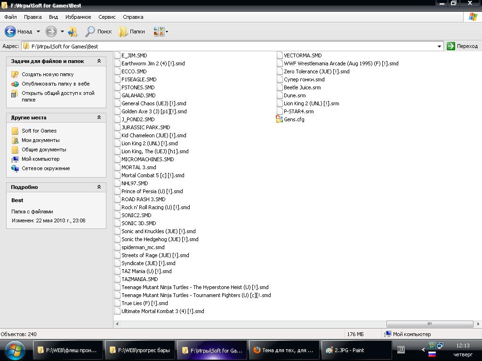Click the green Forward arrow icon
Screen dimensions: 482x361
click(x=51, y=31)
